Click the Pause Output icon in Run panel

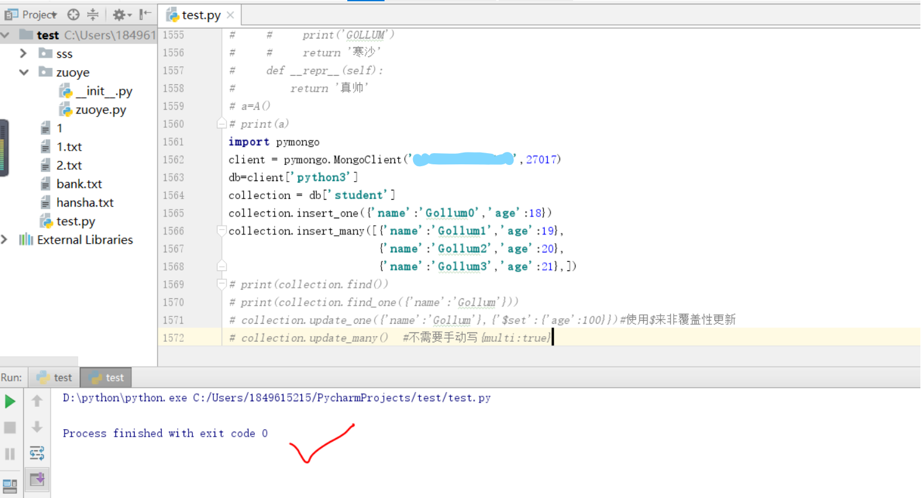pos(11,453)
